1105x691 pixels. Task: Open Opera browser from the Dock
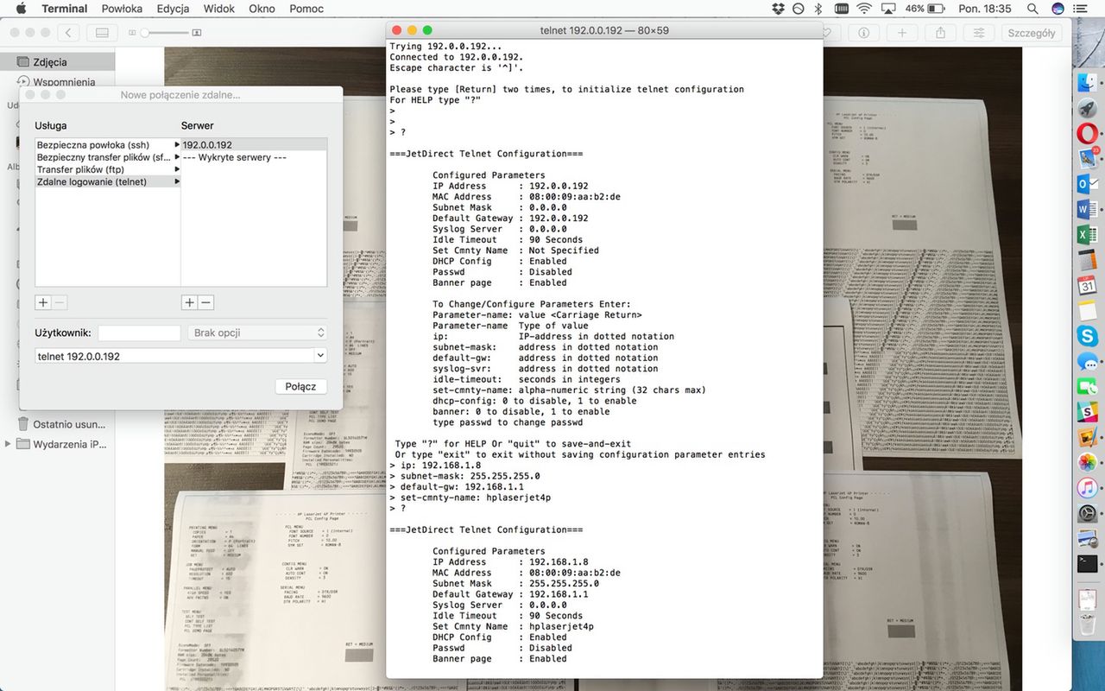1088,133
